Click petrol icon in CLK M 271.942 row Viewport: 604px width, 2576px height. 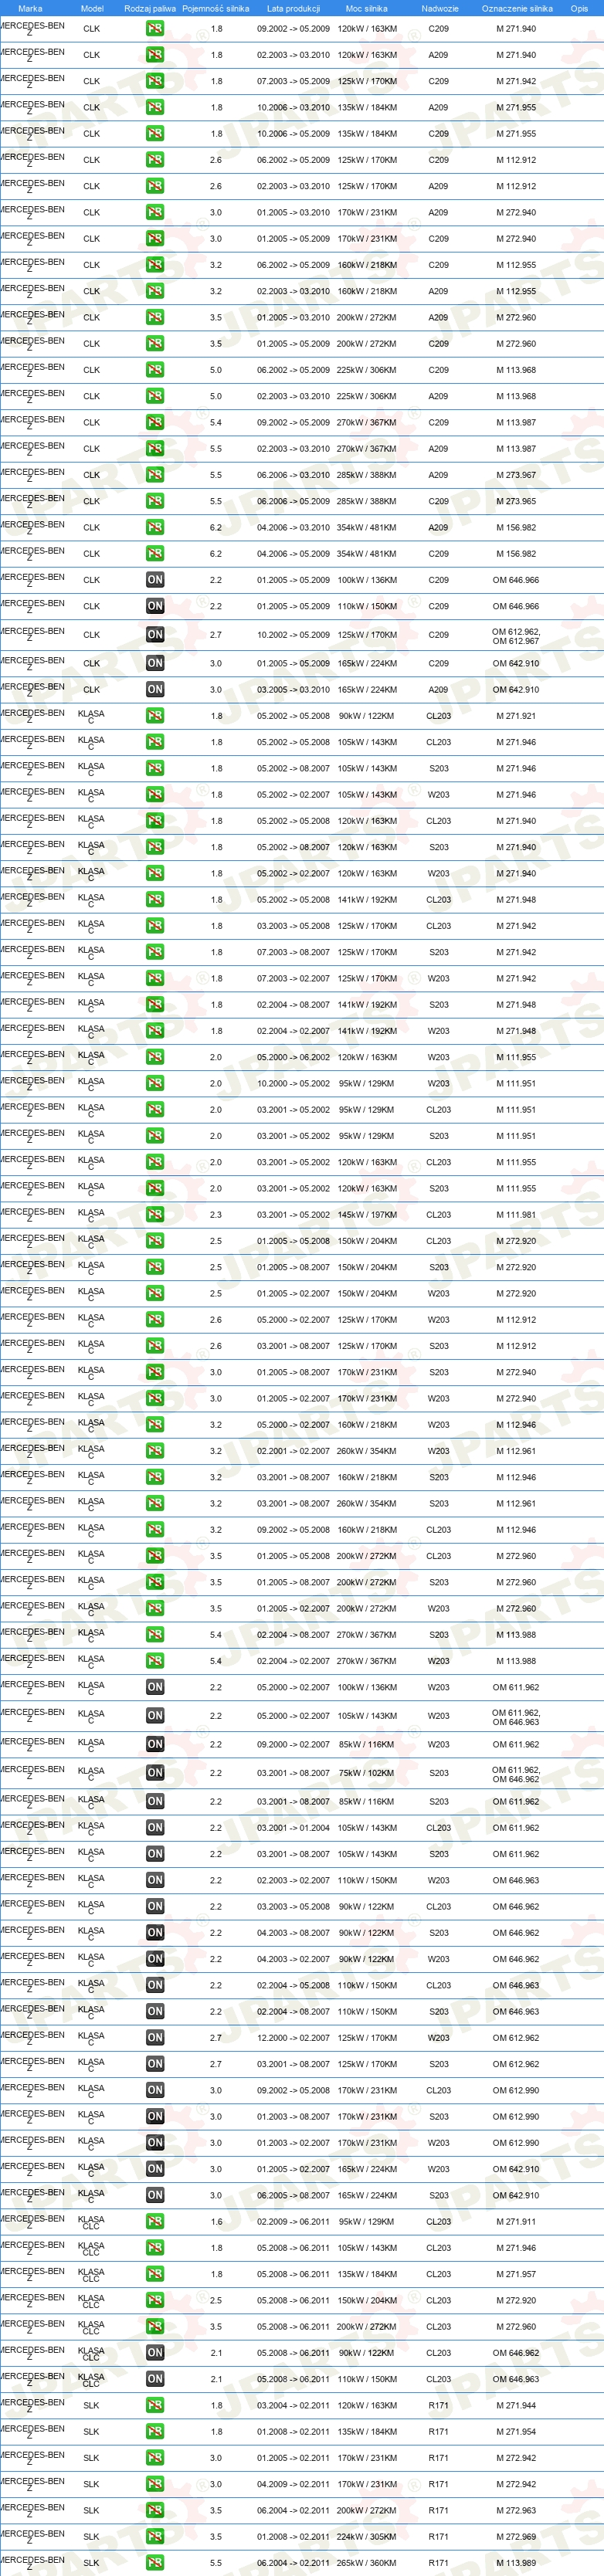click(x=155, y=81)
